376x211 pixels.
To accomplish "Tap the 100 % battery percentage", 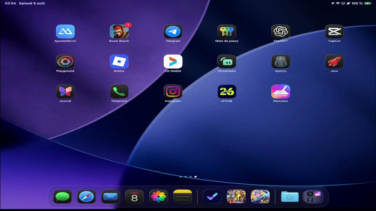I will 357,3.
